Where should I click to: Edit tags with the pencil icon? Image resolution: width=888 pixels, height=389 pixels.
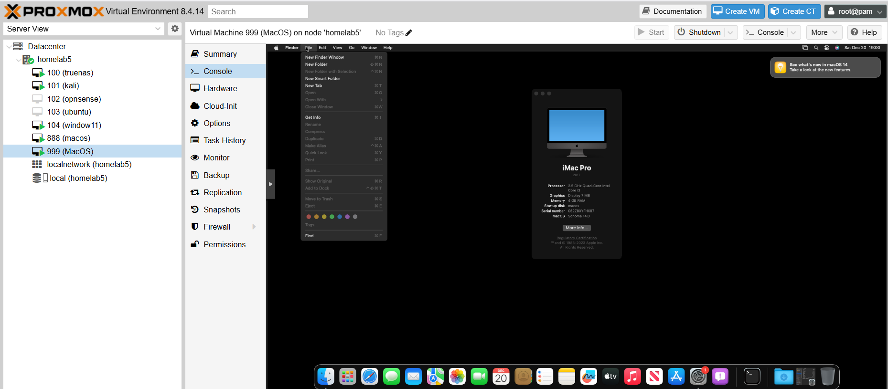pyautogui.click(x=408, y=33)
